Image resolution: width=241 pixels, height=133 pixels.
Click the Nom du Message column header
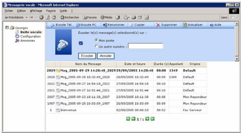pyautogui.click(x=88, y=64)
